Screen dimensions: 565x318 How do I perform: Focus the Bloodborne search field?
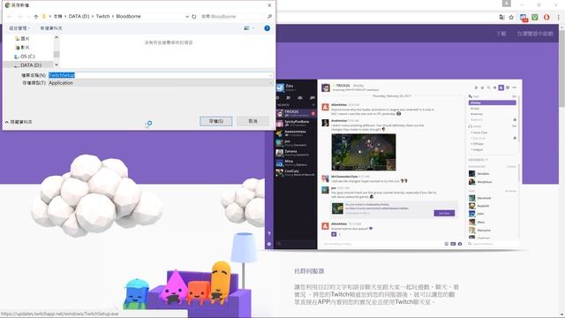(232, 17)
